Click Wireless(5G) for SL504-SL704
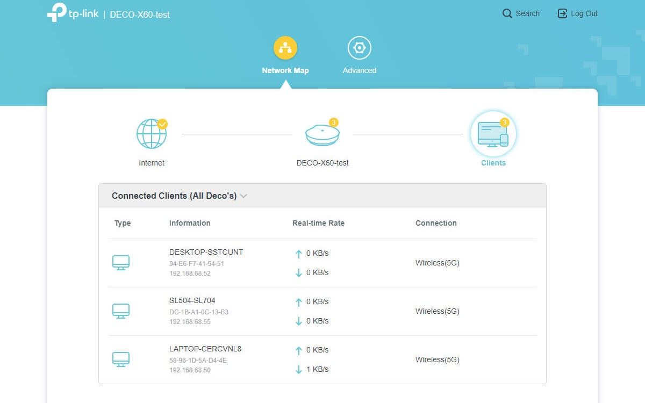The image size is (645, 403). (438, 311)
